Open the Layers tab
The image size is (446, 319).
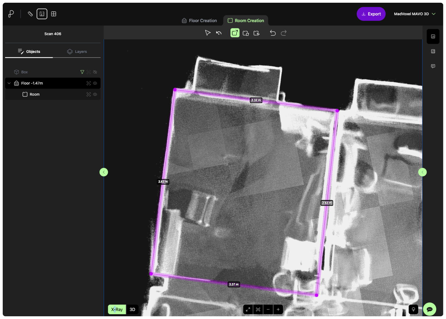coord(77,52)
